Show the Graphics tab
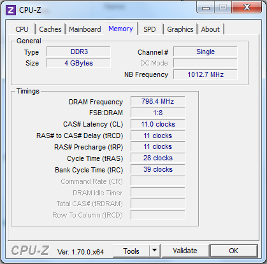The height and width of the screenshot is (264, 267). point(180,29)
